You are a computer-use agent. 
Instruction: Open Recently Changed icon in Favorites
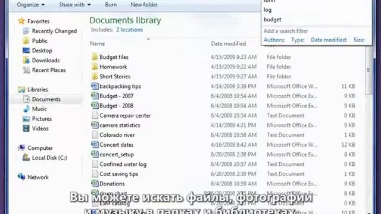(26, 31)
